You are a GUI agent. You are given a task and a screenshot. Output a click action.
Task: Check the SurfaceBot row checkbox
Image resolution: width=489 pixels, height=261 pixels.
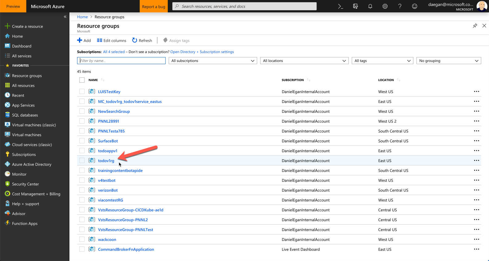tap(82, 141)
